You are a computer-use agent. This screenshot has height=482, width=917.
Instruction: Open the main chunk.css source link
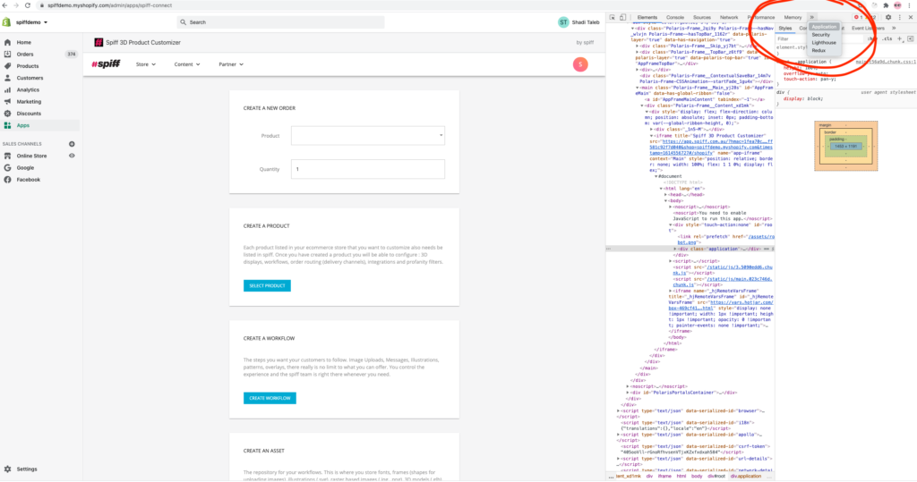886,62
